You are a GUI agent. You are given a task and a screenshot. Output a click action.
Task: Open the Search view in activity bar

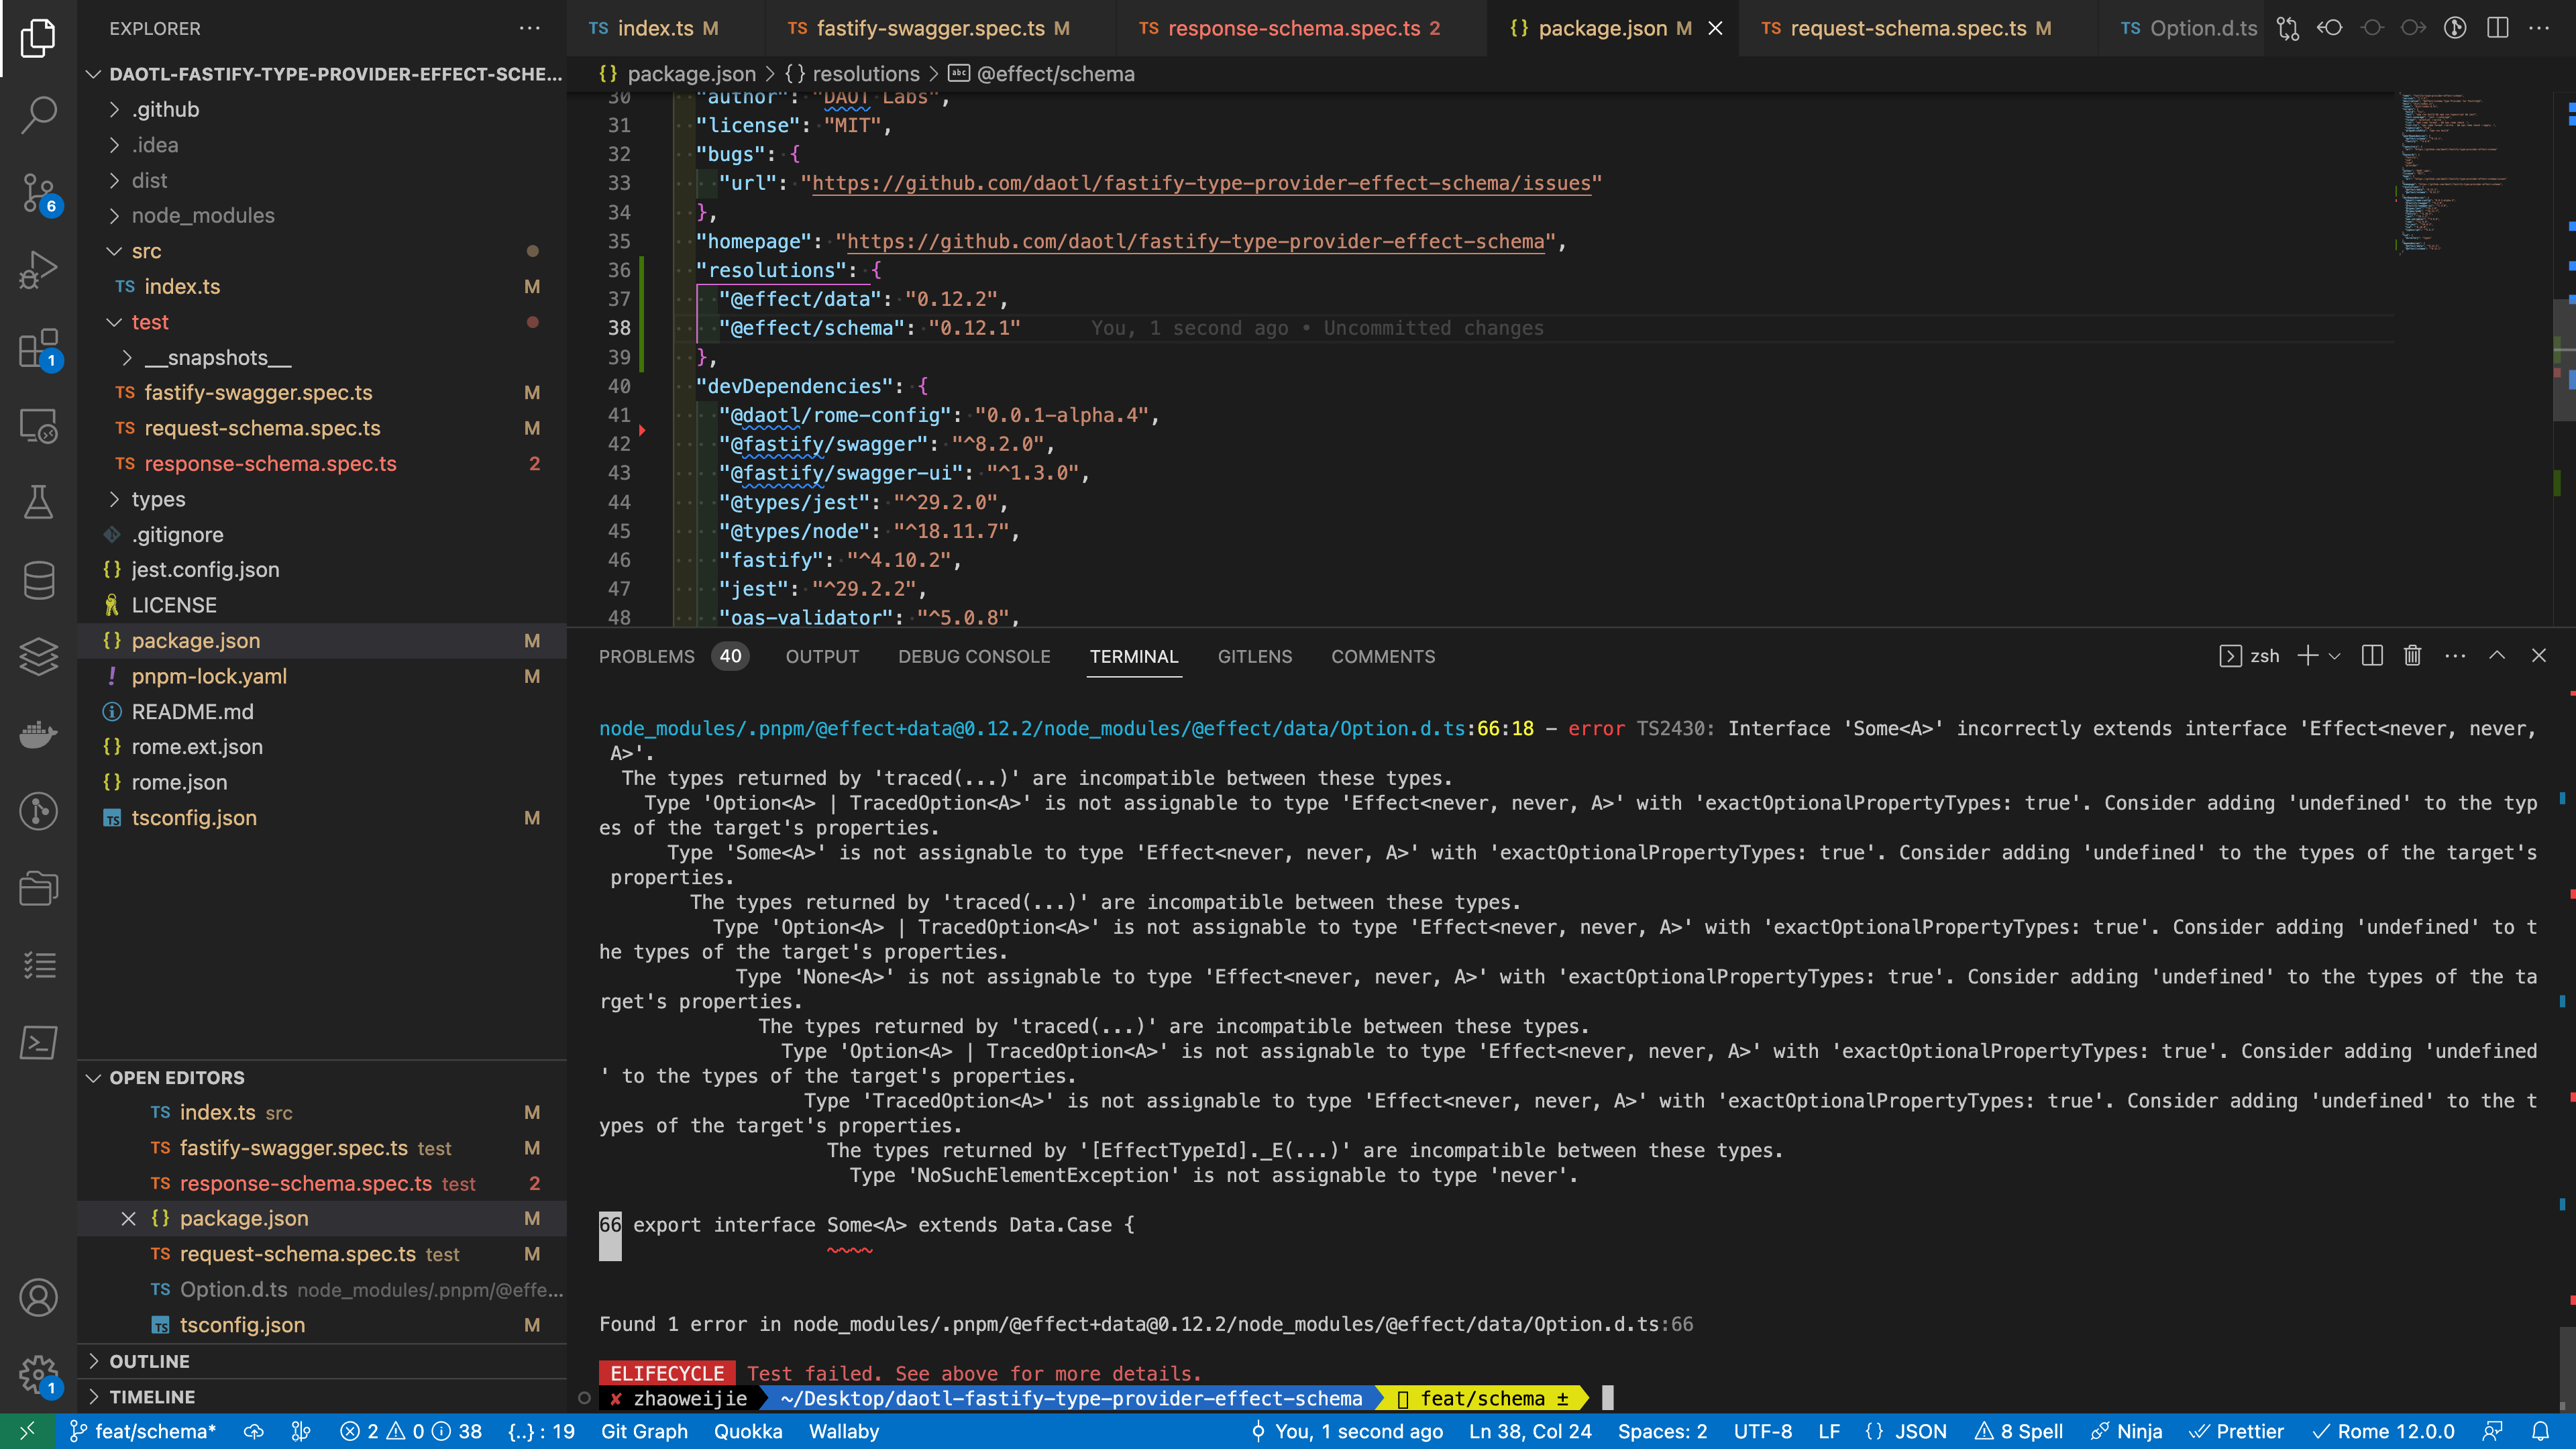[38, 114]
